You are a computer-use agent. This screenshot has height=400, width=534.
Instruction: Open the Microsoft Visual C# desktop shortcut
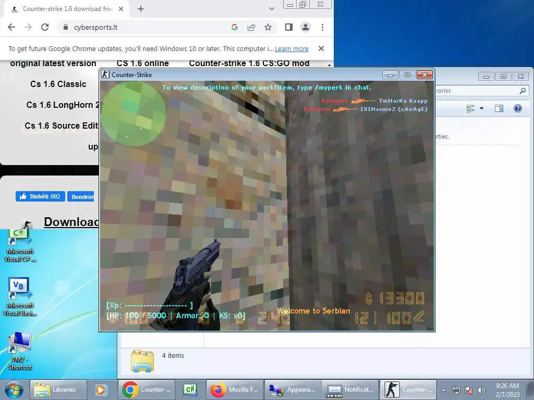click(20, 246)
